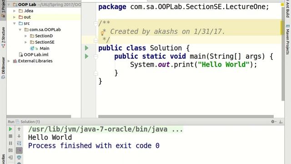Open the Maven Projects side tab
This screenshot has width=291, height=164.
click(x=288, y=39)
